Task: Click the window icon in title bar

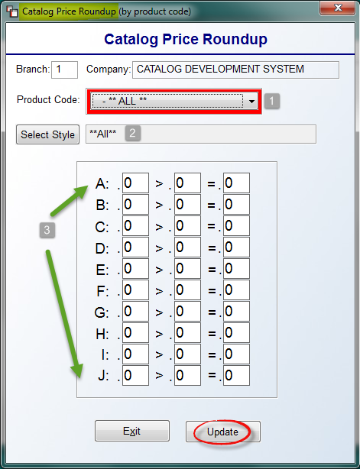Action: click(12, 11)
